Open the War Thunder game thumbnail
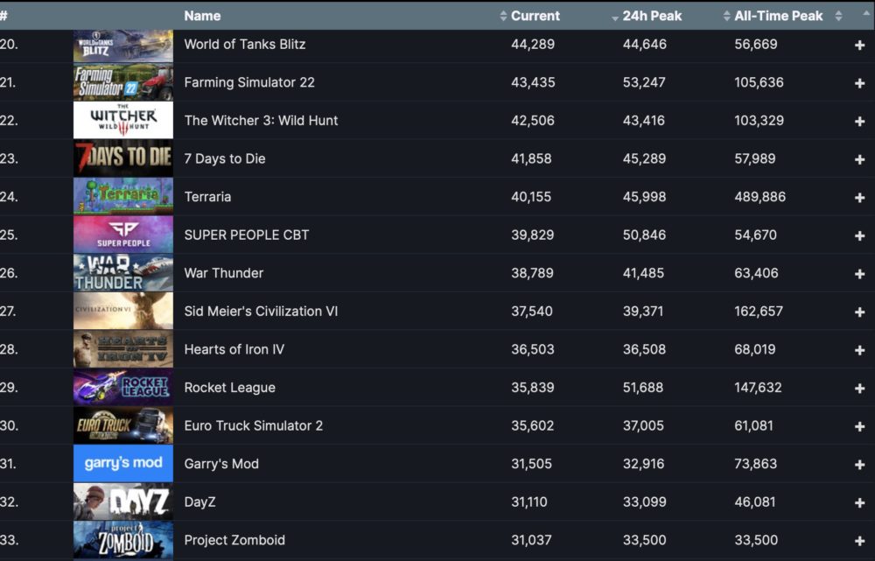Screen dimensions: 875x561 click(x=123, y=273)
